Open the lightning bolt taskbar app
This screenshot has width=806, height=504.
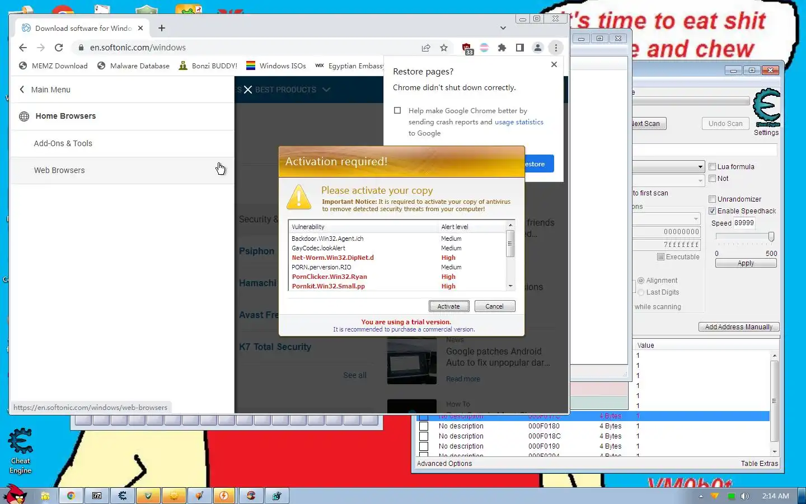(x=224, y=496)
